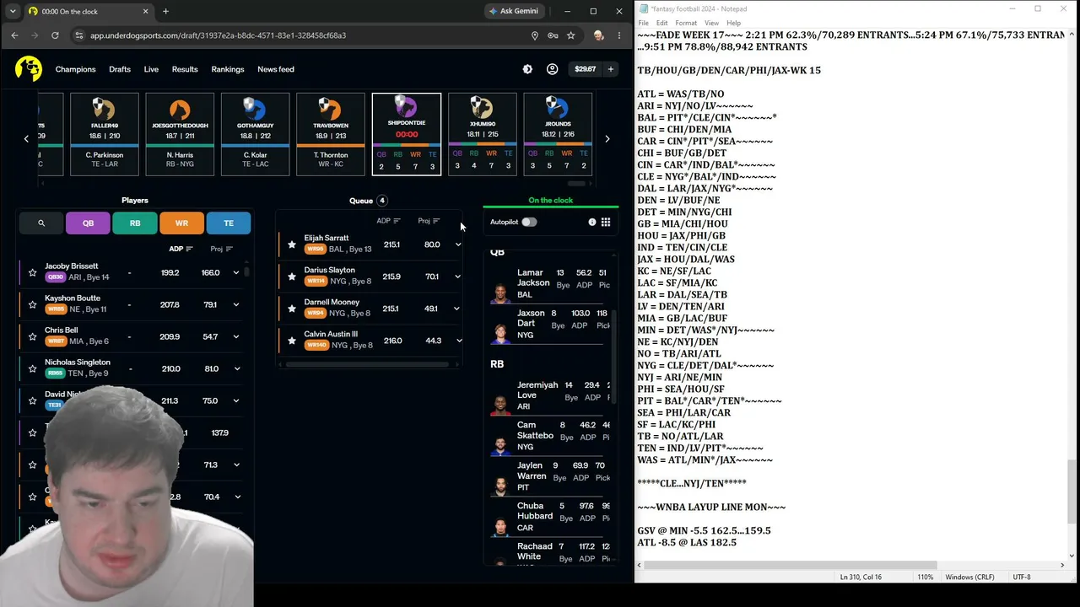Viewport: 1080px width, 607px height.
Task: Open the account profile icon
Action: click(x=552, y=69)
